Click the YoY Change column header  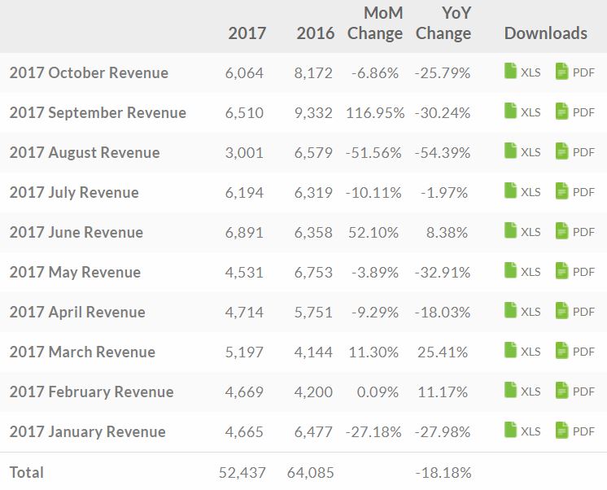pyautogui.click(x=443, y=24)
